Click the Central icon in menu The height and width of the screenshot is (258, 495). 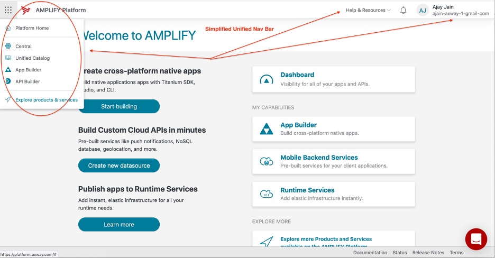click(x=8, y=46)
